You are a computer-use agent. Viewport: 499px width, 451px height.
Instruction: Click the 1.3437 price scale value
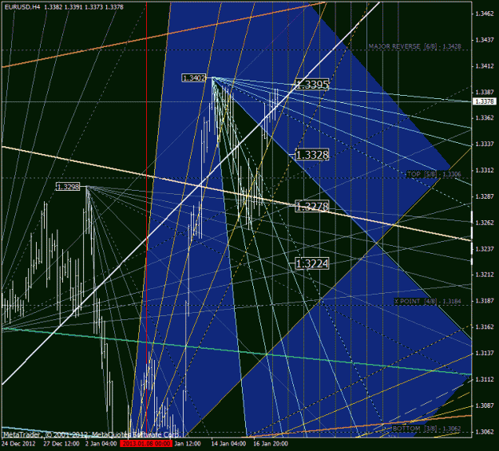tap(485, 40)
